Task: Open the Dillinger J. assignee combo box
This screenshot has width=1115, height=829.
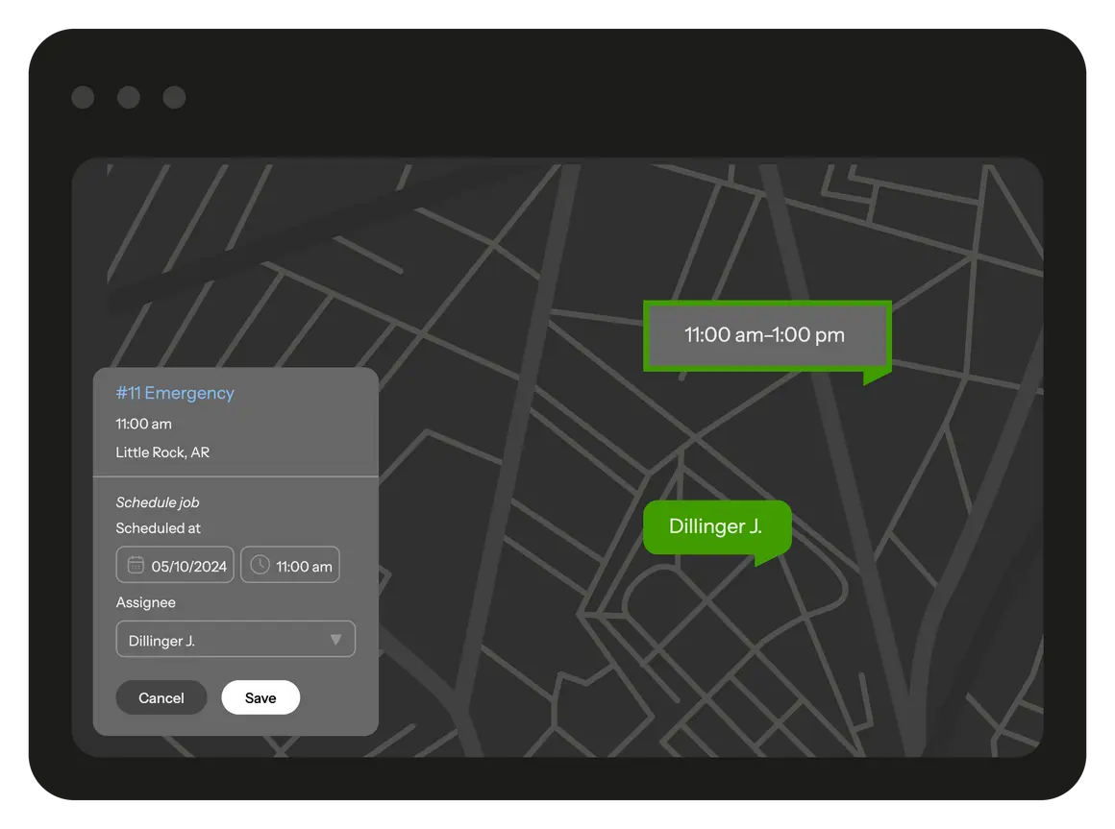Action: tap(221, 640)
